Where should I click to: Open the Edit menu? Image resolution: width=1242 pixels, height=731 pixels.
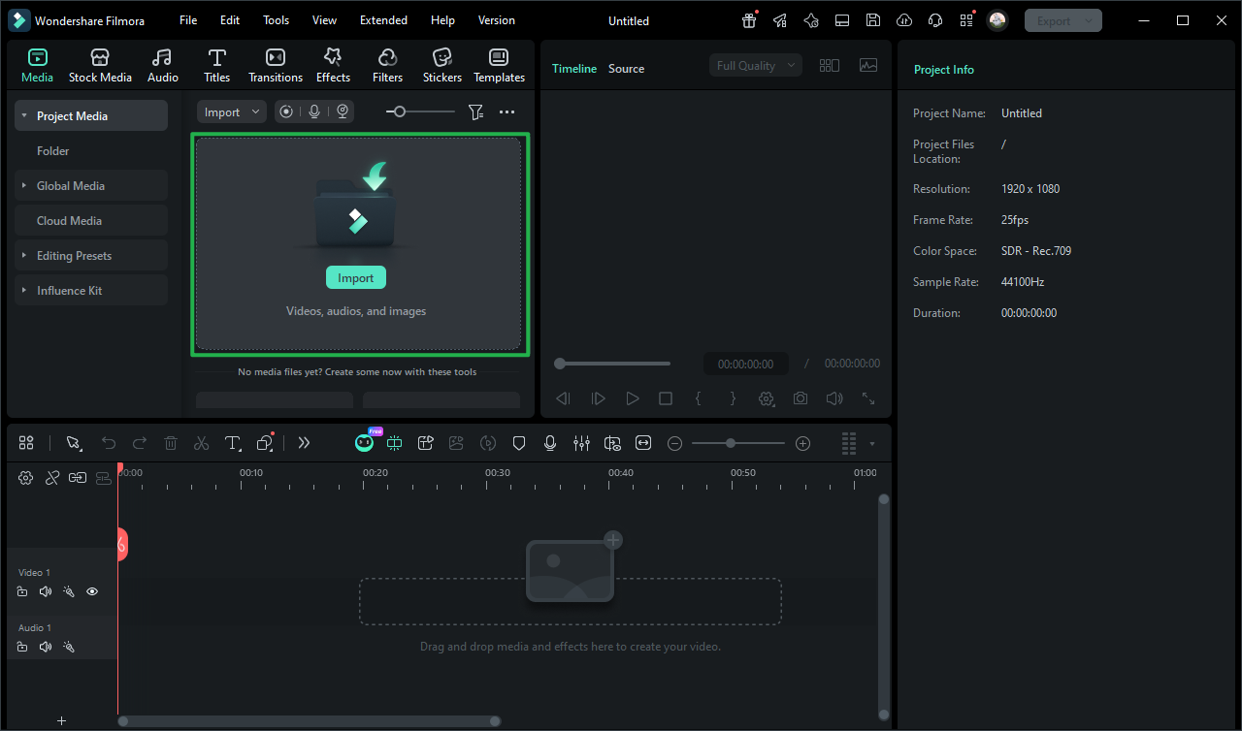(x=230, y=20)
